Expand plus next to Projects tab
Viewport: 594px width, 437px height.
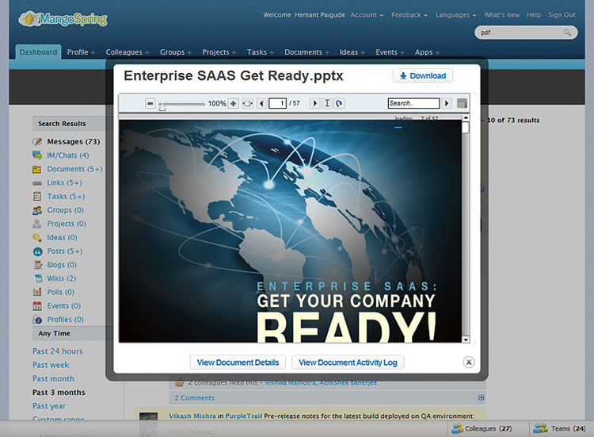[234, 52]
